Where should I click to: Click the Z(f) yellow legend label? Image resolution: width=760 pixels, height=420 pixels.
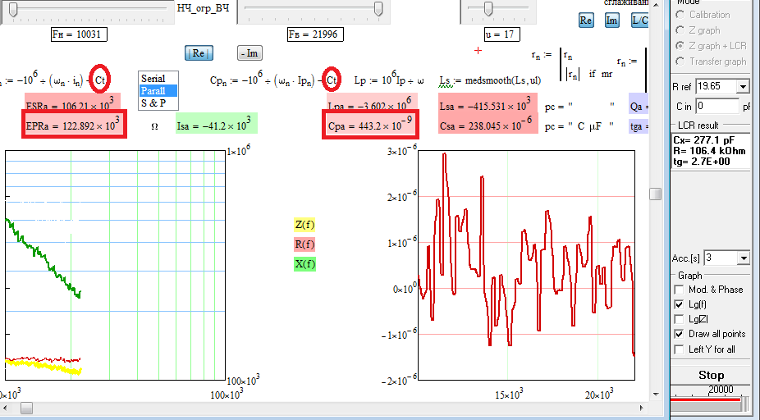[x=304, y=225]
